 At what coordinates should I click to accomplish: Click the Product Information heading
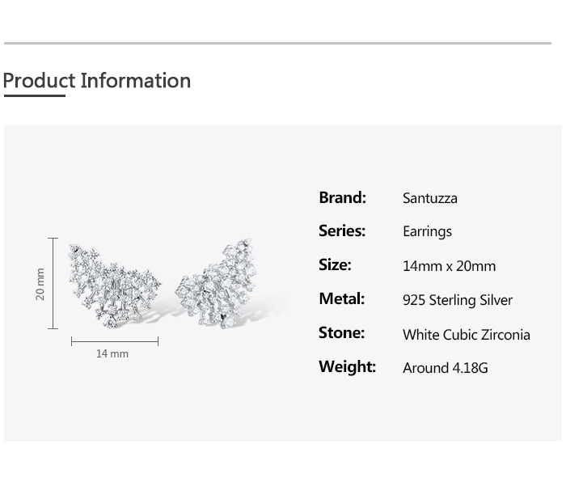pyautogui.click(x=97, y=81)
